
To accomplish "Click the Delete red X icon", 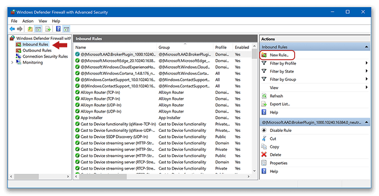I will coord(264,155).
